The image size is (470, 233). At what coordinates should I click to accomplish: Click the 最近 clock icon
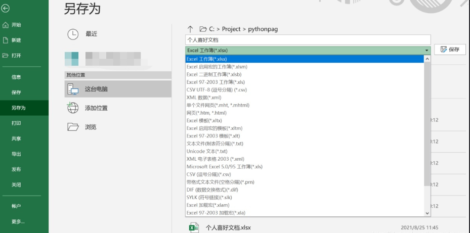(73, 34)
